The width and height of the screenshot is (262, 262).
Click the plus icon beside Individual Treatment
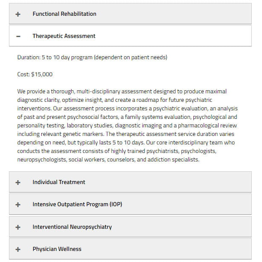pos(18,182)
